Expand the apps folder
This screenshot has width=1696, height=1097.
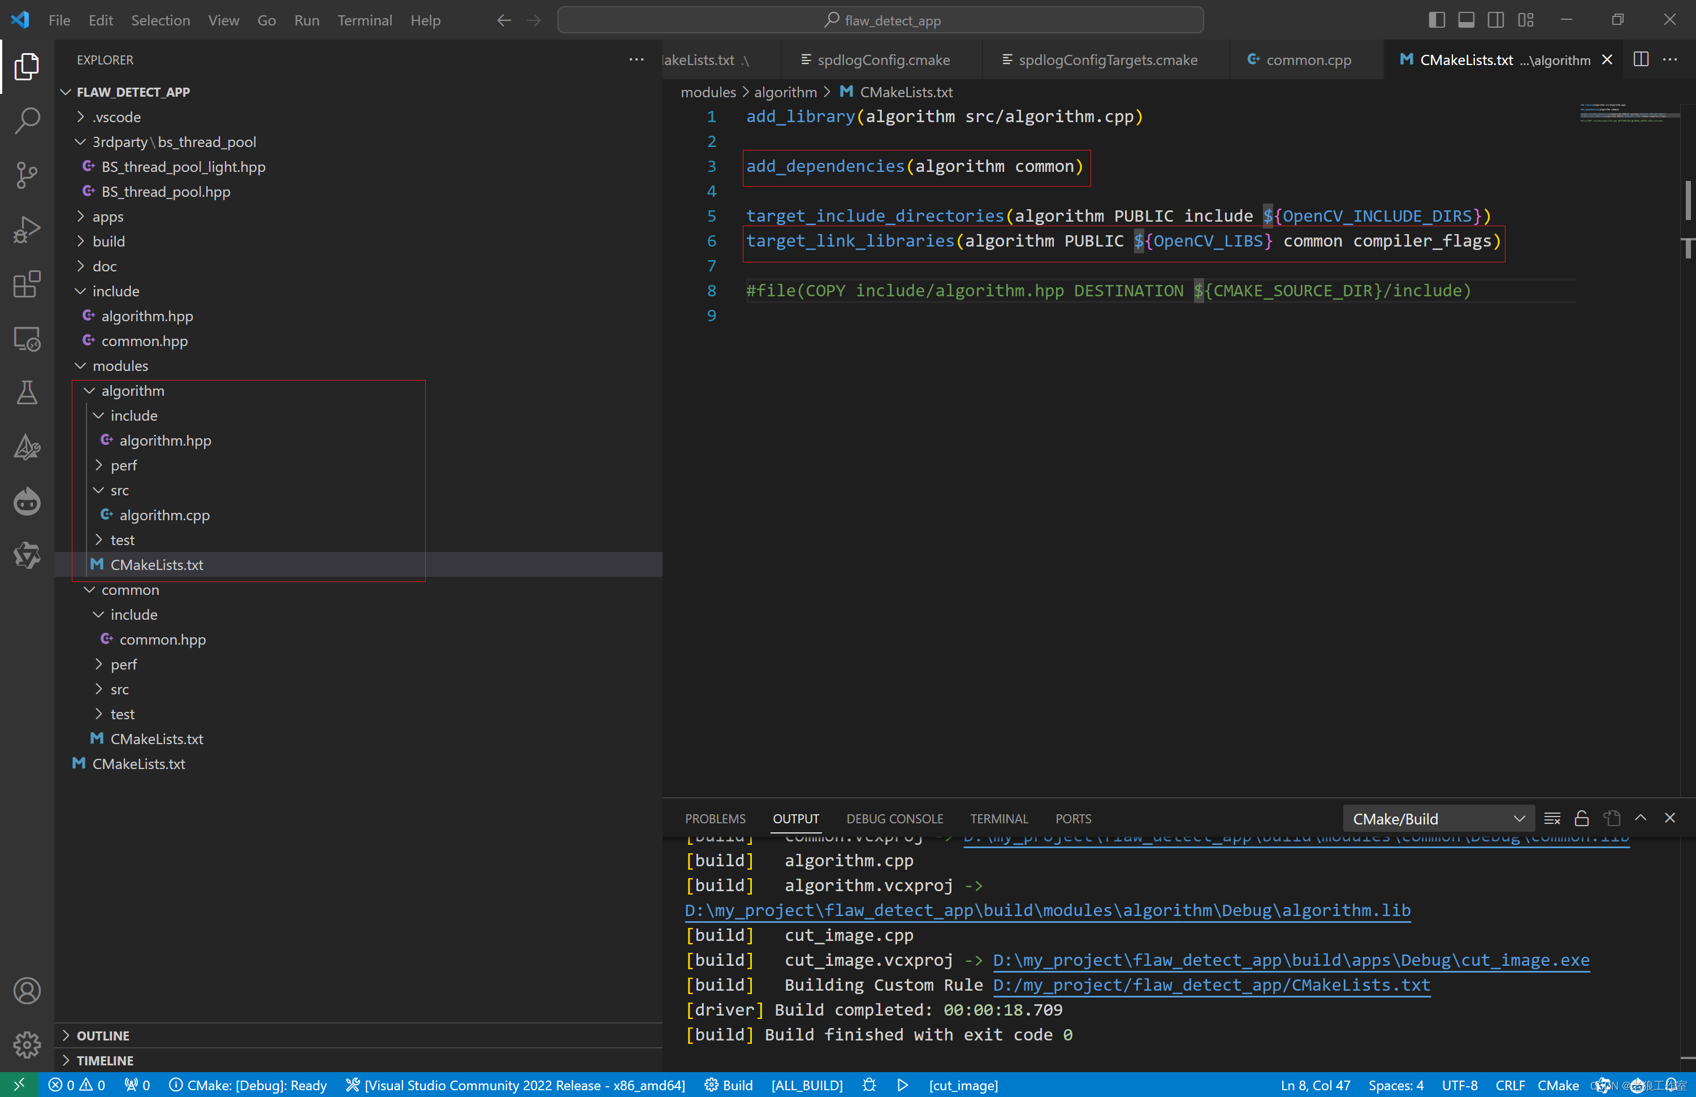pyautogui.click(x=108, y=217)
